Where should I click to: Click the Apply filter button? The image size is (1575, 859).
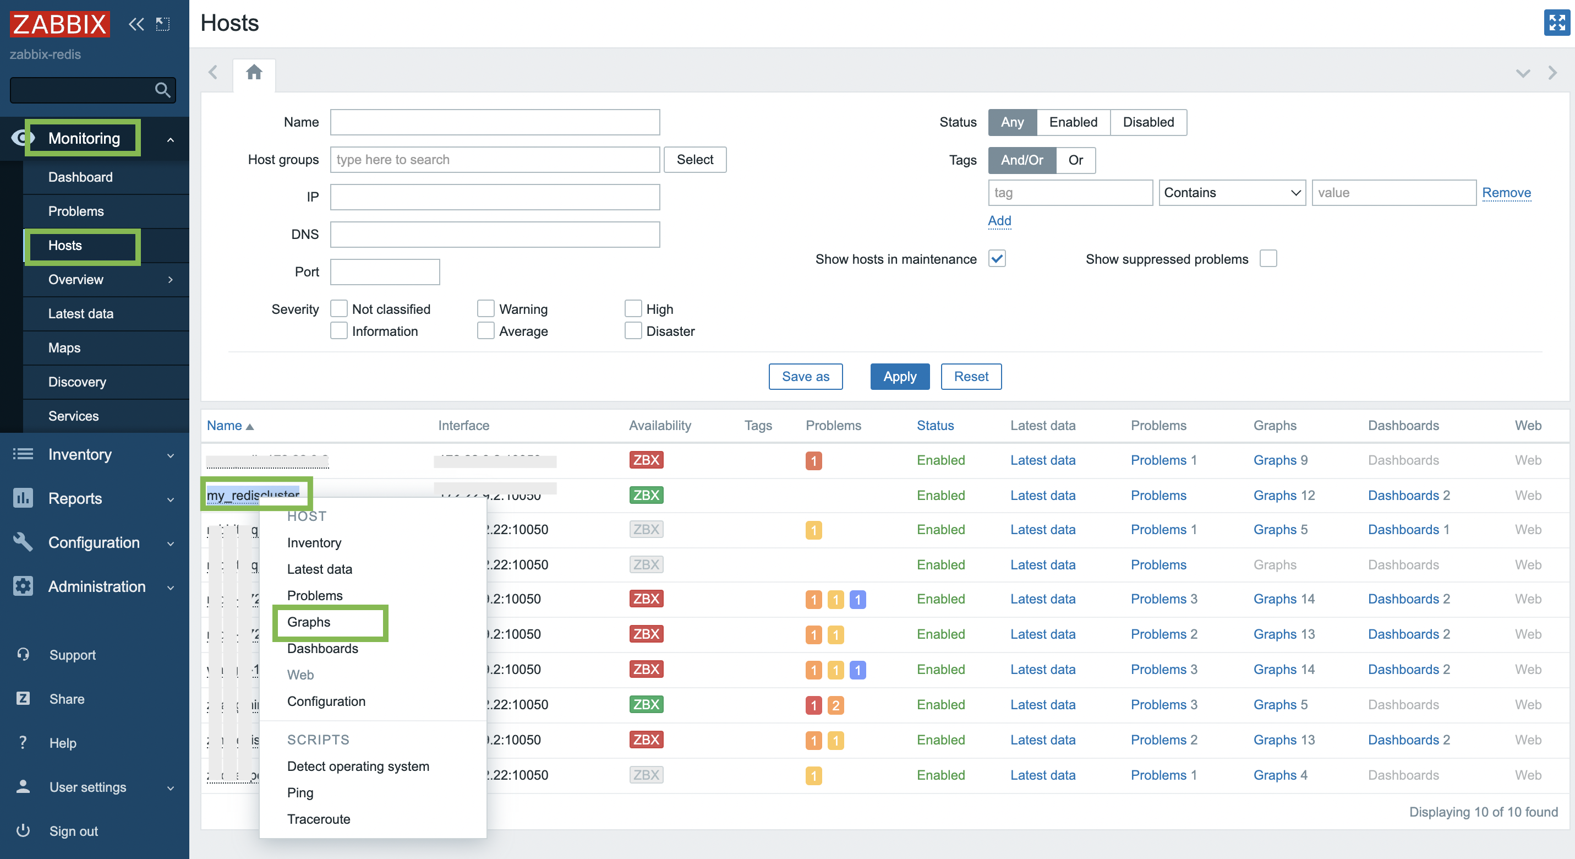pyautogui.click(x=899, y=377)
